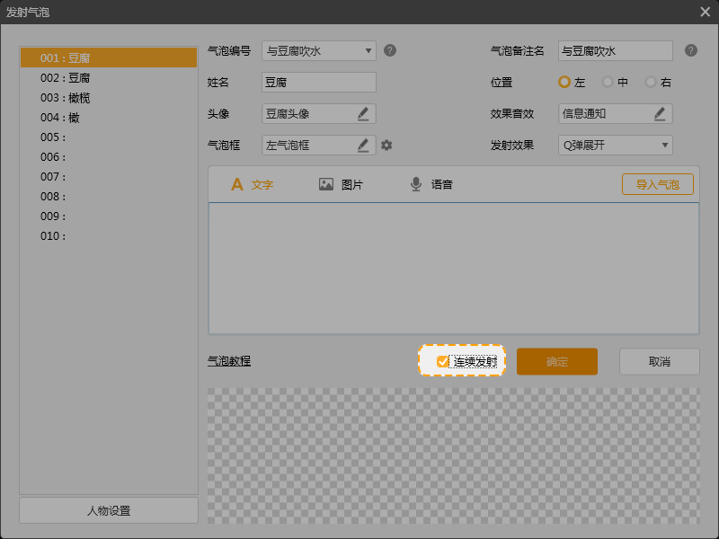Select list item 003 : 橄榄

tap(66, 98)
